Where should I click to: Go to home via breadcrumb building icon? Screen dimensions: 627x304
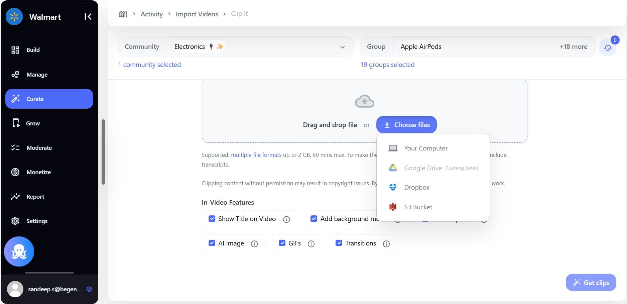pyautogui.click(x=123, y=14)
